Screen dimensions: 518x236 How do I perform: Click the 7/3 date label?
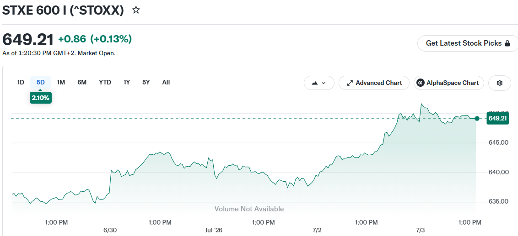(420, 230)
